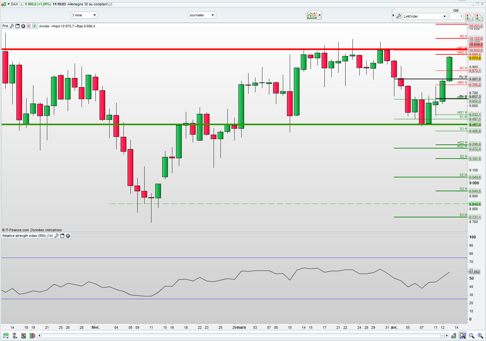Viewport: 486px width, 341px height.
Task: Click the link-chain icon with arrow in bottom toolbar
Action: coord(14,336)
